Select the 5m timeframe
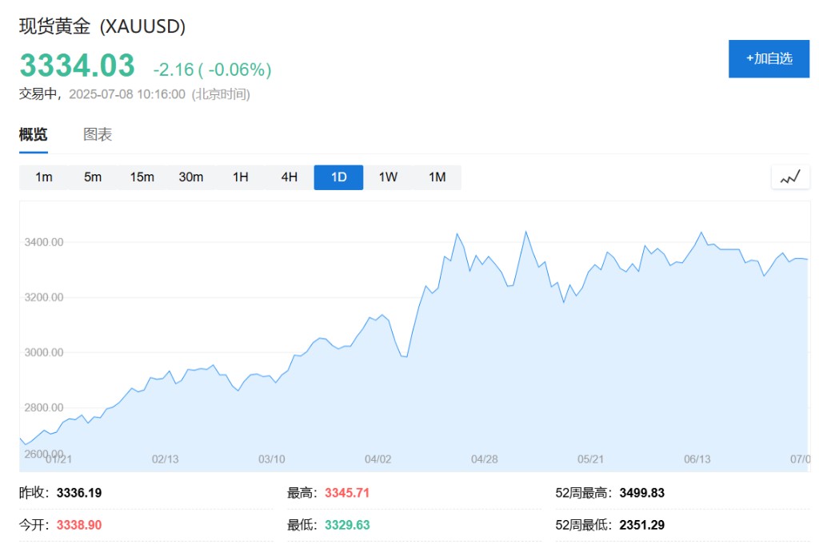Screen dimensions: 819x556 pyautogui.click(x=93, y=177)
